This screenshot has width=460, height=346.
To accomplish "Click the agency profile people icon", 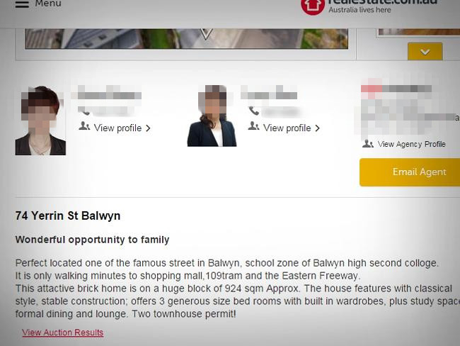I will [x=368, y=143].
